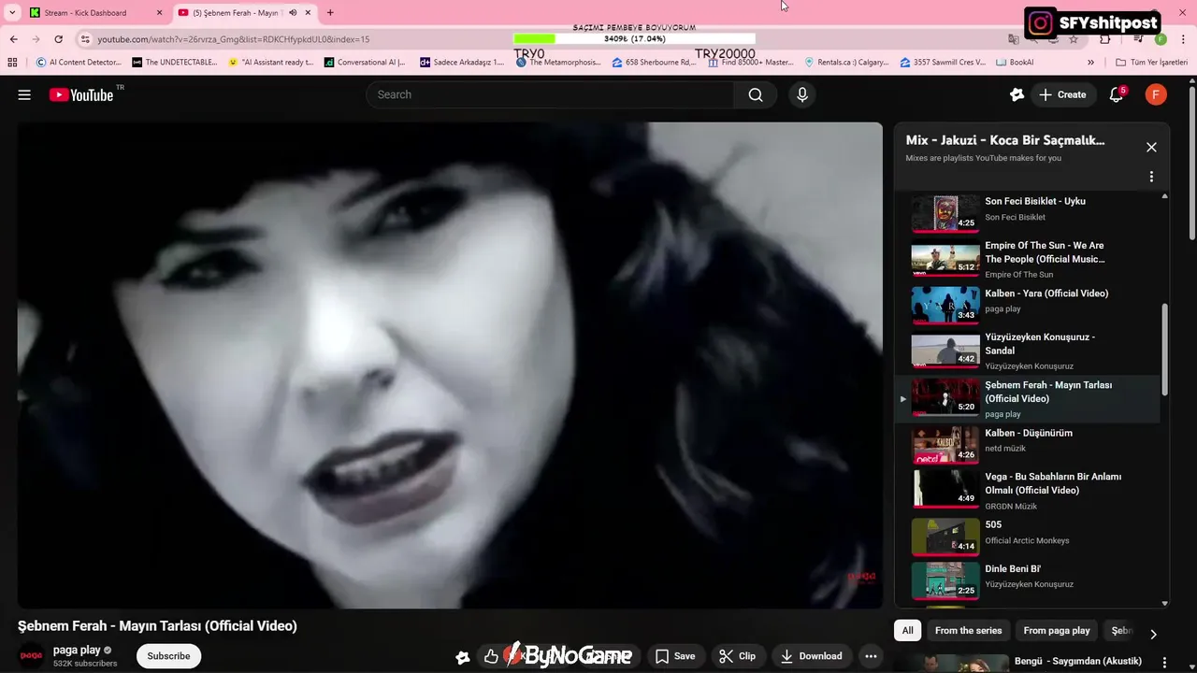This screenshot has width=1197, height=673.
Task: Open options for Bengü - Saygımdan (Akustik)
Action: coord(1164,661)
